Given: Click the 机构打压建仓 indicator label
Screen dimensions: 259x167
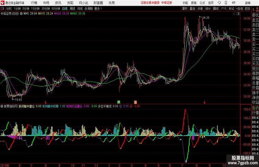Looking at the screenshot, I should (x=74, y=106).
